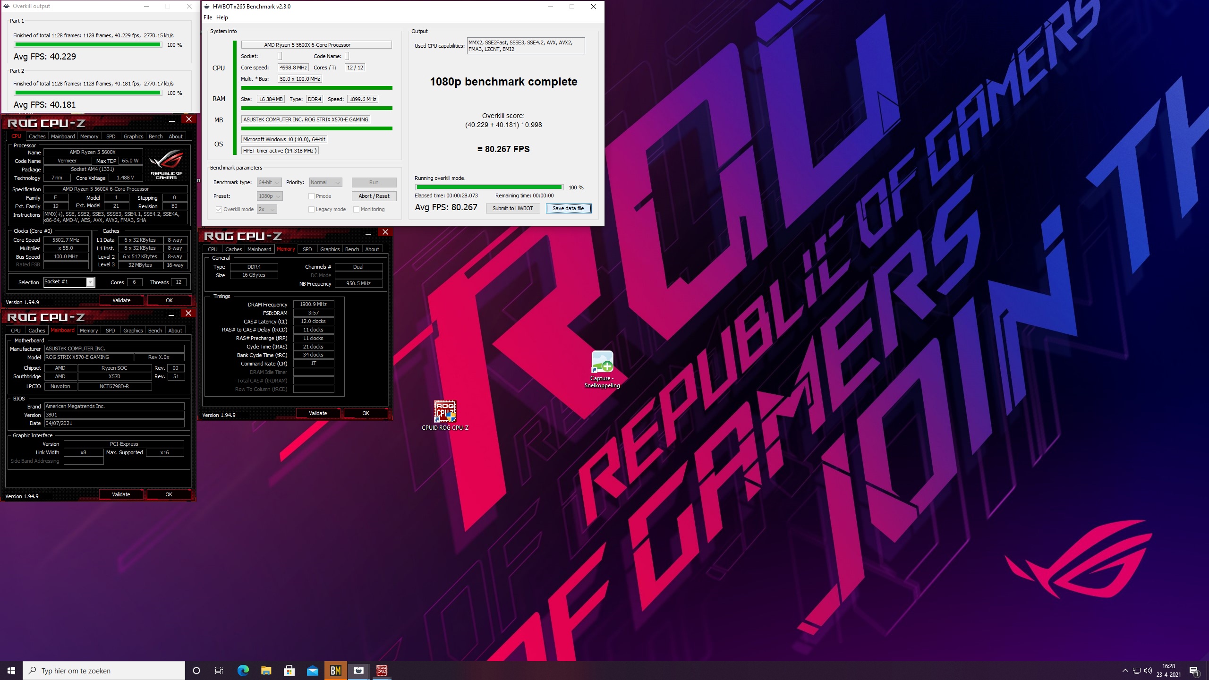Open File Explorer from the taskbar
The width and height of the screenshot is (1209, 680).
266,671
